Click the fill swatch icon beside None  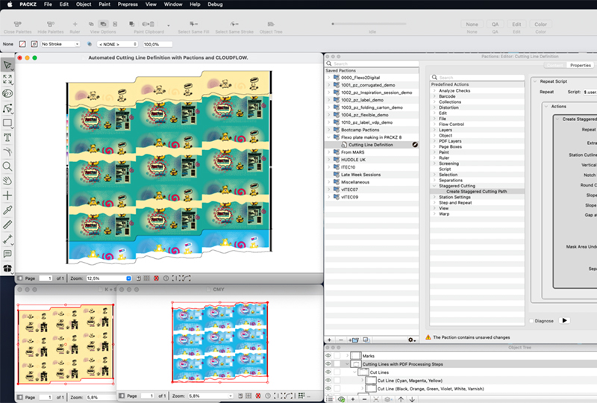[x=22, y=44]
